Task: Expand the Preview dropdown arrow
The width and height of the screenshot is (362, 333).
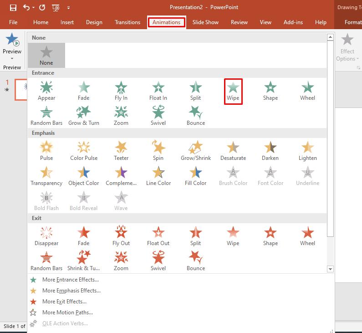Action: coord(12,58)
